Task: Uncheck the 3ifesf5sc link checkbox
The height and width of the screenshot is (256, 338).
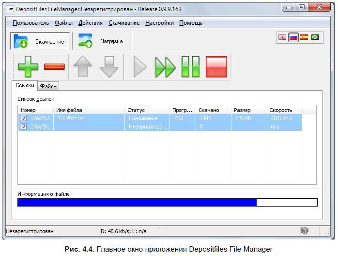Action: coord(24,118)
